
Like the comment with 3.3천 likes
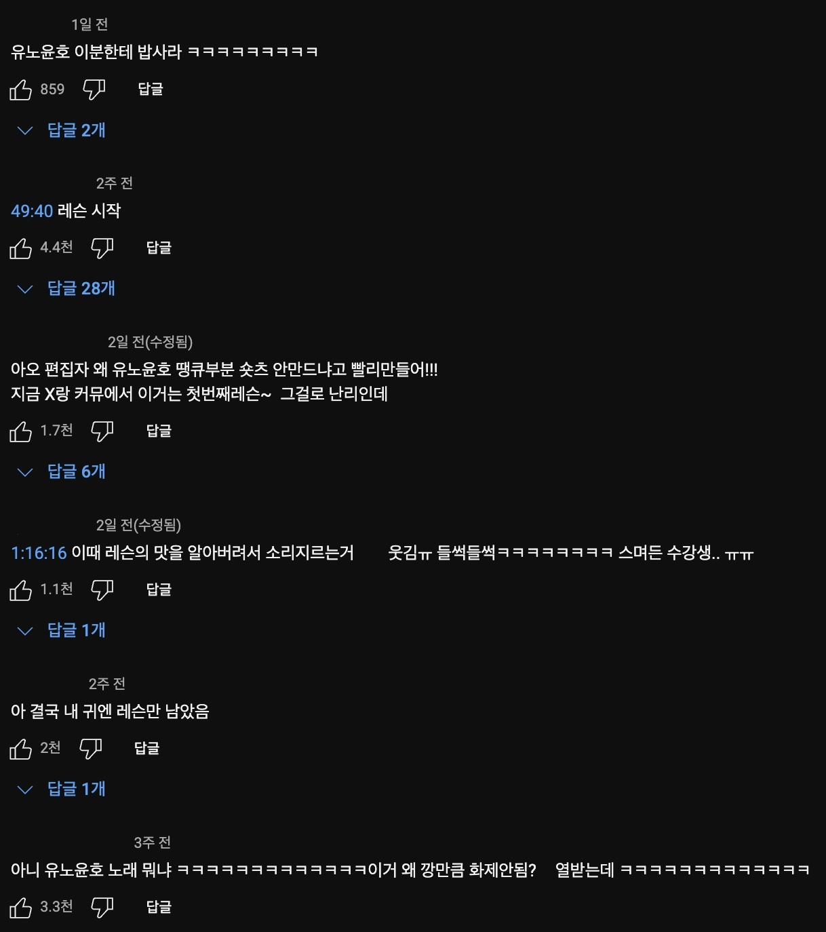pyautogui.click(x=20, y=908)
